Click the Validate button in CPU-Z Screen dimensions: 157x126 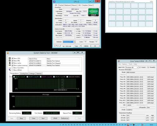86,46
